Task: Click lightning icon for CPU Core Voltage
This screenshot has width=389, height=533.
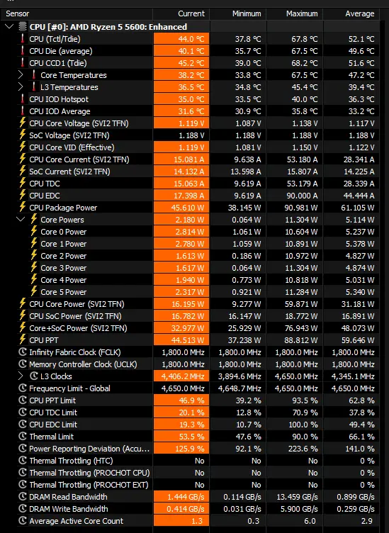Action: point(23,123)
